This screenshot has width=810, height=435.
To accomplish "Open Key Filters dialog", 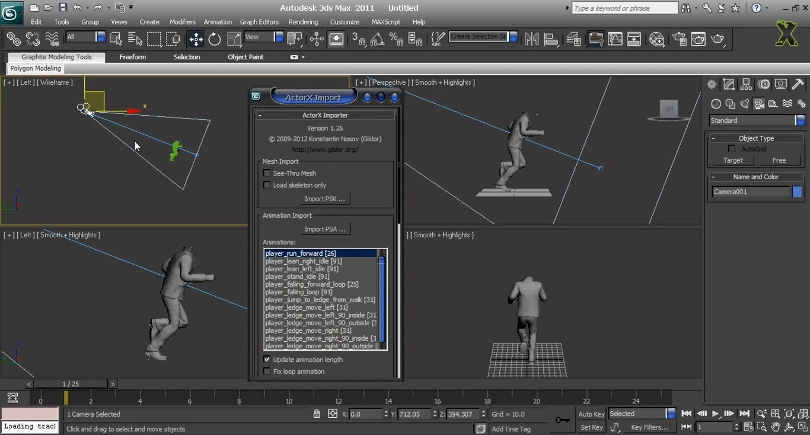I will (x=649, y=427).
